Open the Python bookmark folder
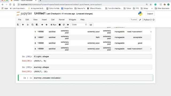 coord(127,8)
